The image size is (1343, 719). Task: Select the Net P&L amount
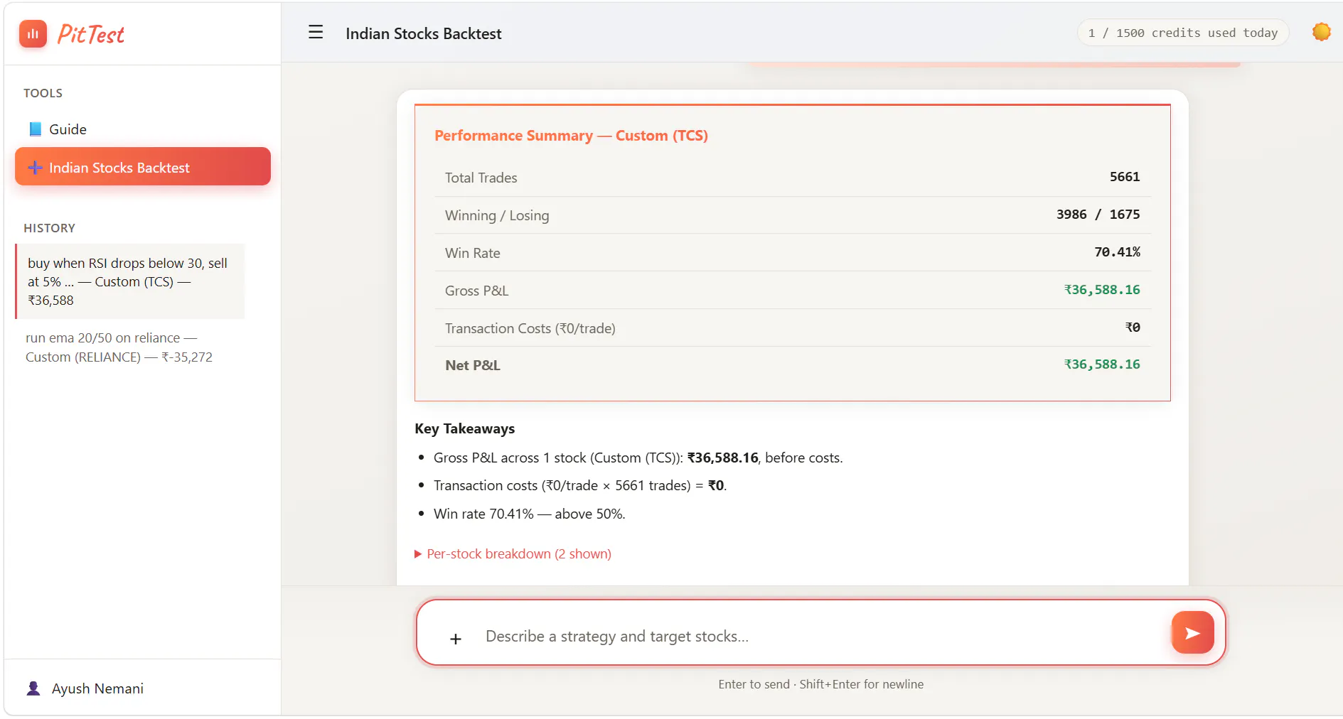pyautogui.click(x=1101, y=364)
